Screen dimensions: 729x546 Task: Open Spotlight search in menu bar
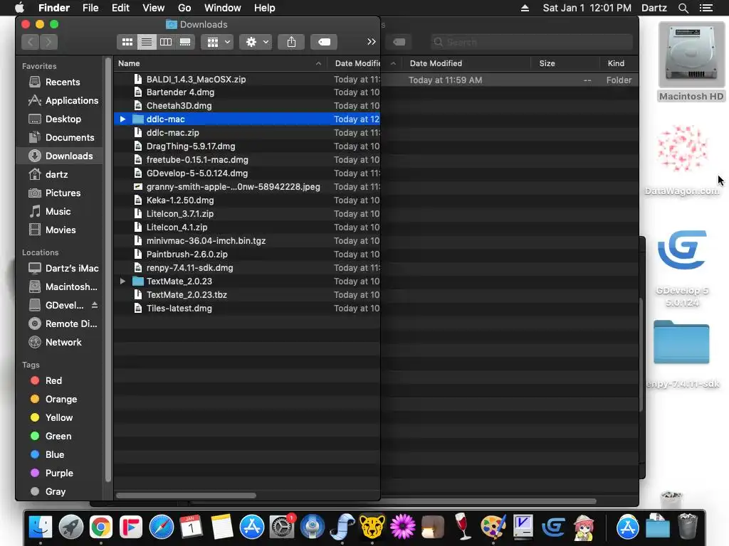pyautogui.click(x=683, y=8)
